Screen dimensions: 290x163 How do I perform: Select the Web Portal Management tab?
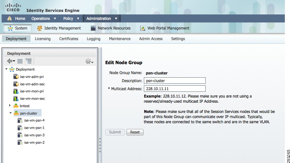coord(165,28)
